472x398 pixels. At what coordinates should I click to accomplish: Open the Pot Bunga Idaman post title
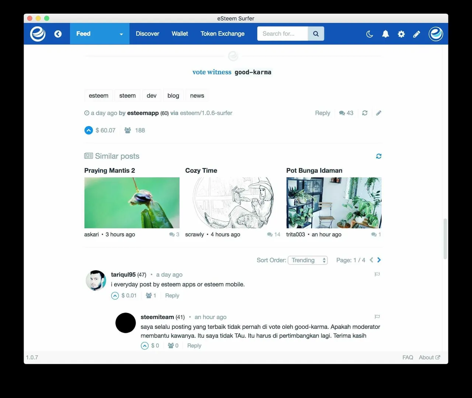pos(314,171)
